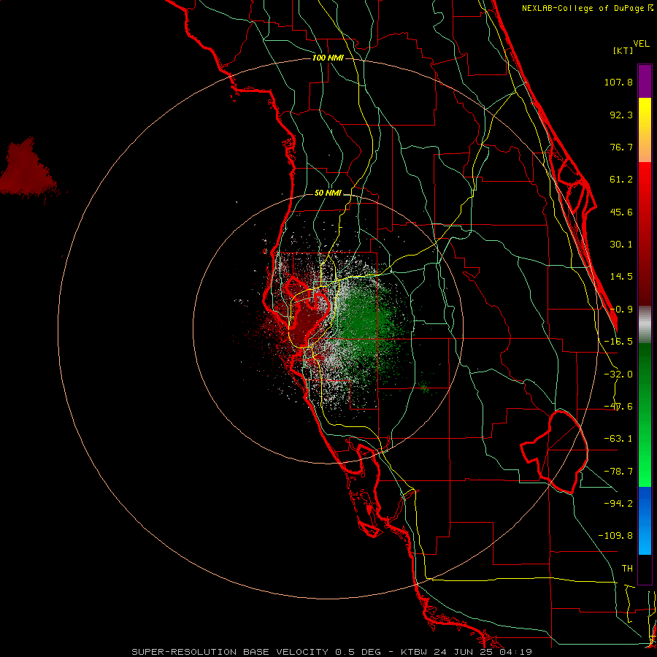
Task: Click the 107.8 legend value
Action: [x=618, y=82]
